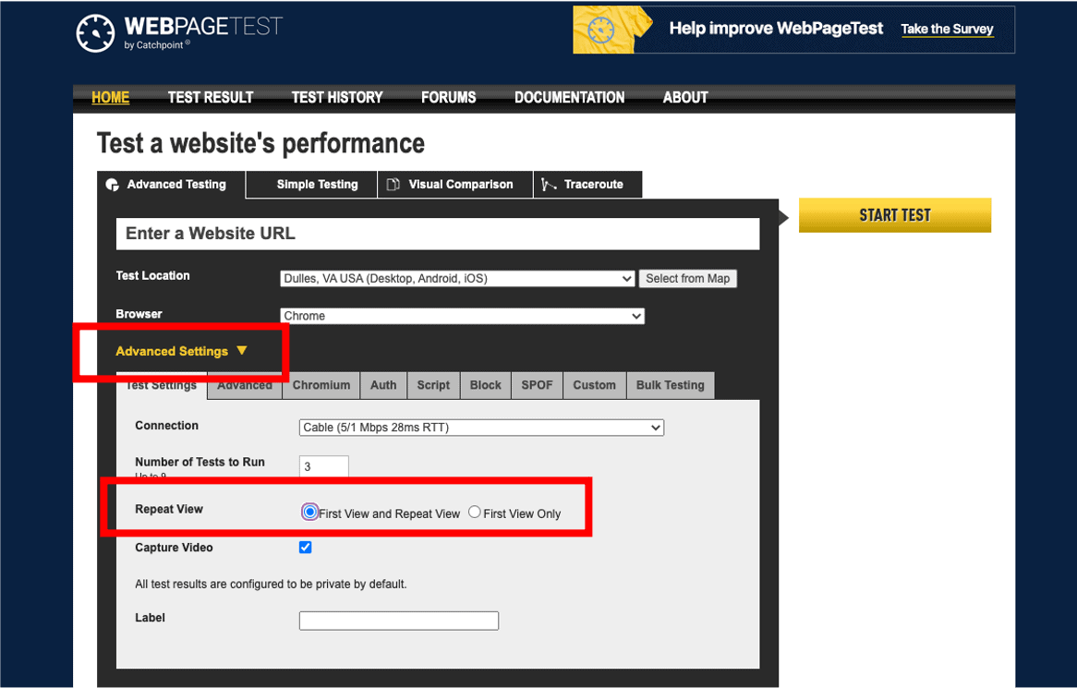Click the private by default notice text

point(271,585)
